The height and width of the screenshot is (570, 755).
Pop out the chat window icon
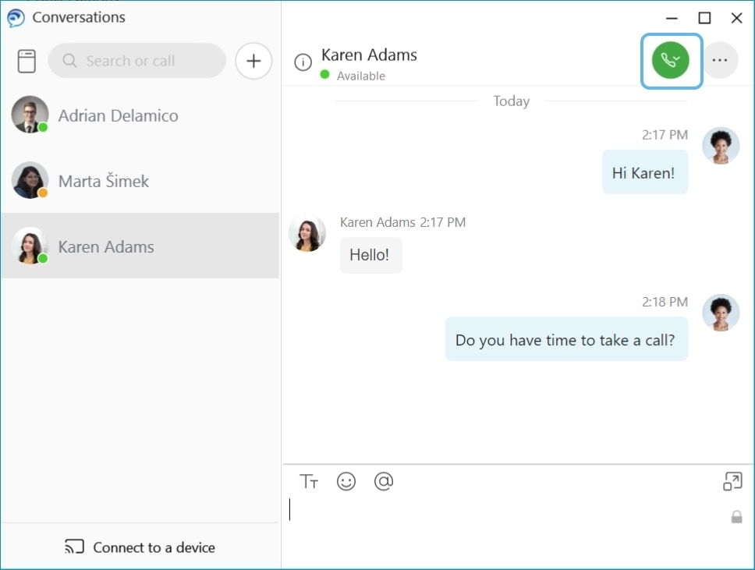pyautogui.click(x=732, y=481)
